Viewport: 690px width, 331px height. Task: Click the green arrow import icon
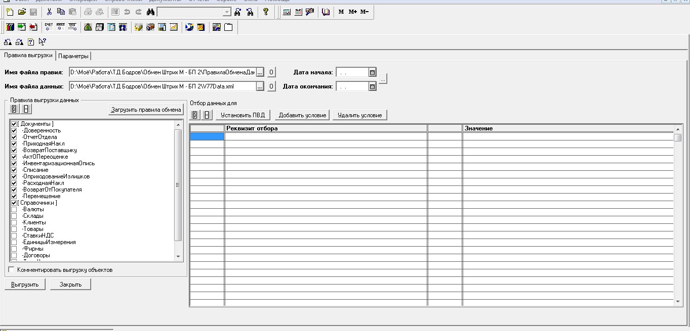pos(22,27)
